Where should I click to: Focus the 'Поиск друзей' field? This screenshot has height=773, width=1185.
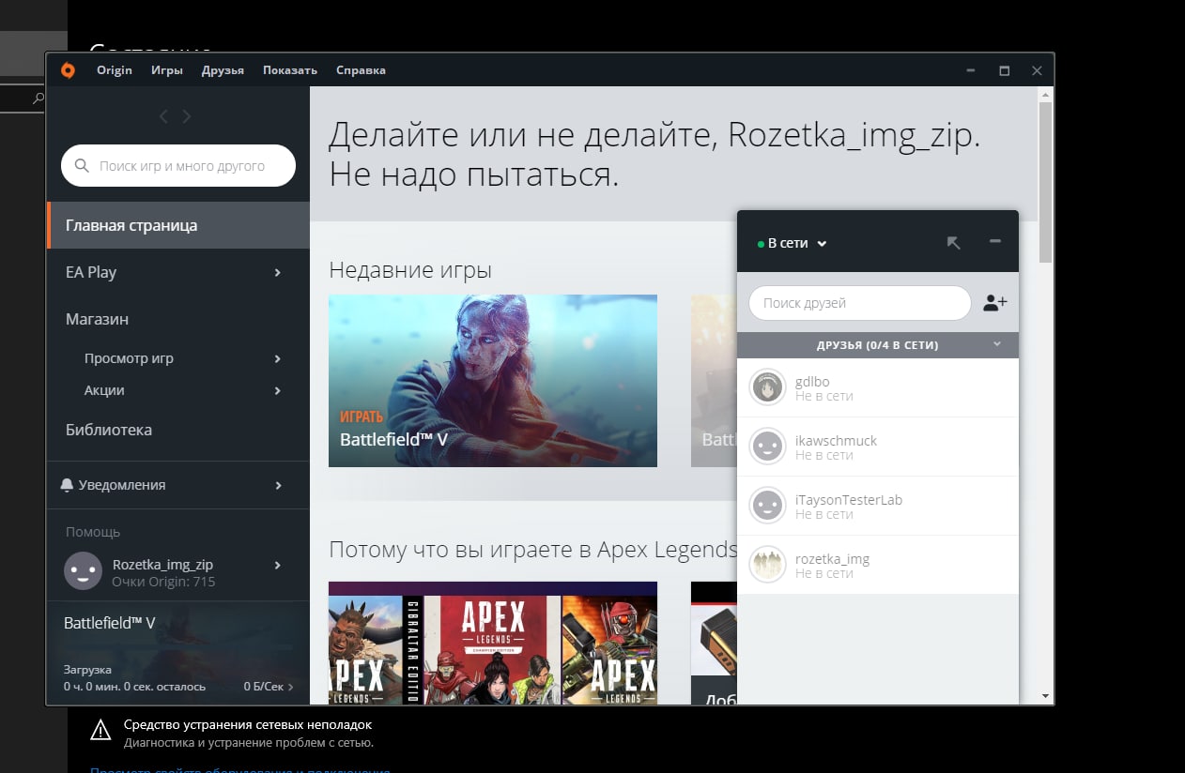click(x=859, y=303)
